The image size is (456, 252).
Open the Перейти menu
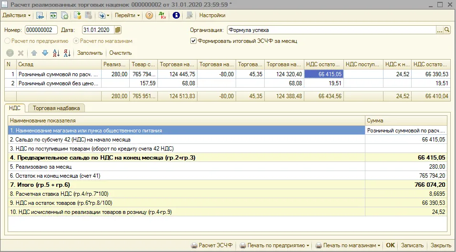[x=127, y=15]
